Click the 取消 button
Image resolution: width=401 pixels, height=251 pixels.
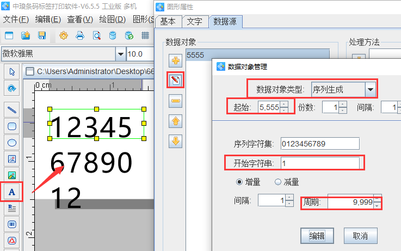360,236
